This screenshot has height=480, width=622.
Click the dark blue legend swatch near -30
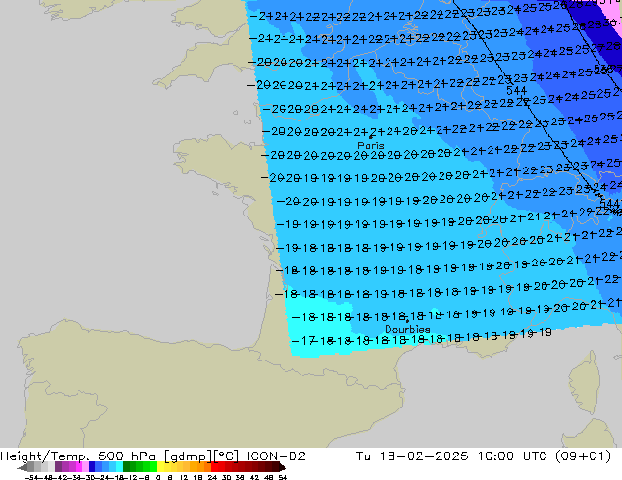click(92, 466)
